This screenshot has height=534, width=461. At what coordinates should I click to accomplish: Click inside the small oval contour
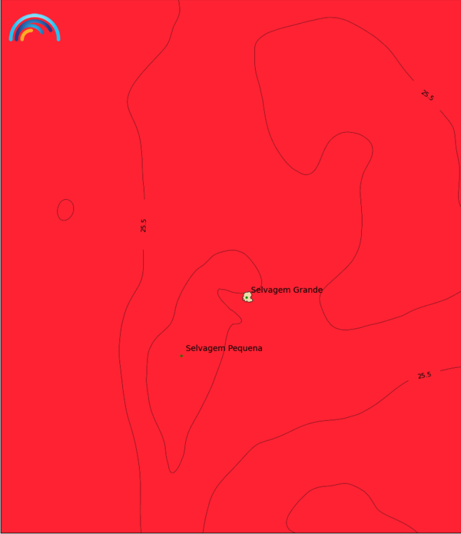[65, 210]
